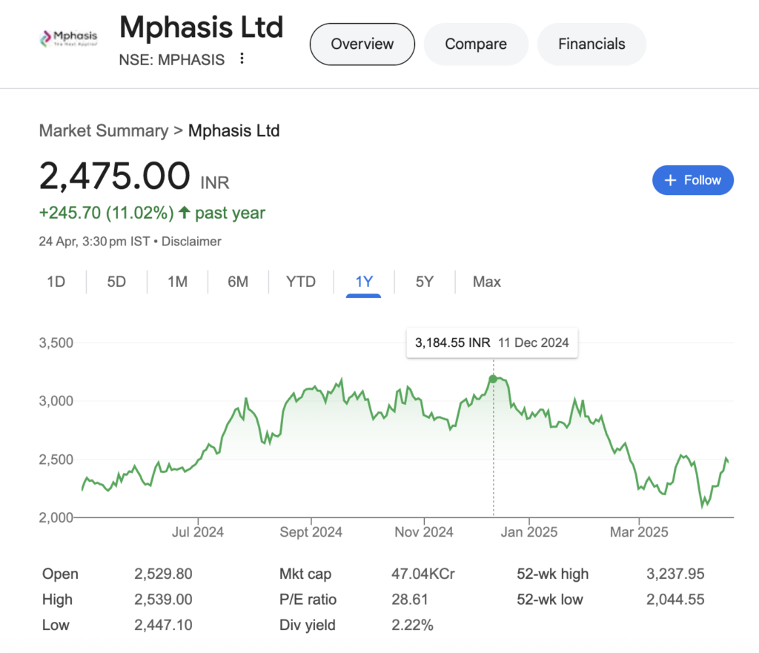Screen dimensions: 759x653
Task: Click the +245.70 (11.02%) past year change
Action: click(x=152, y=213)
